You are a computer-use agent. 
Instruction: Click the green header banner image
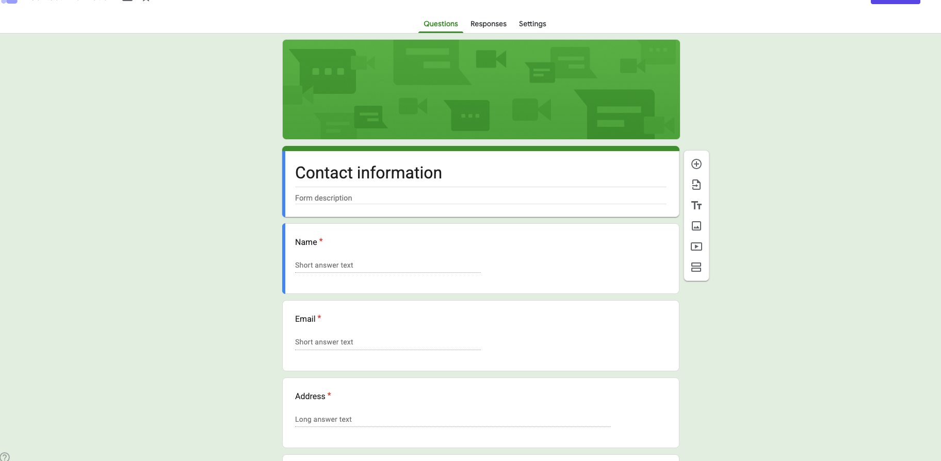(481, 89)
